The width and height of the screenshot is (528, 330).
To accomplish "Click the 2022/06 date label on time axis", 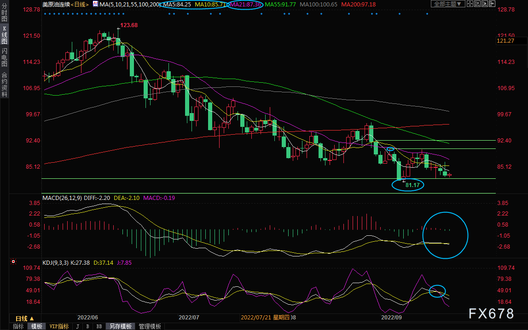I will click(x=87, y=317).
